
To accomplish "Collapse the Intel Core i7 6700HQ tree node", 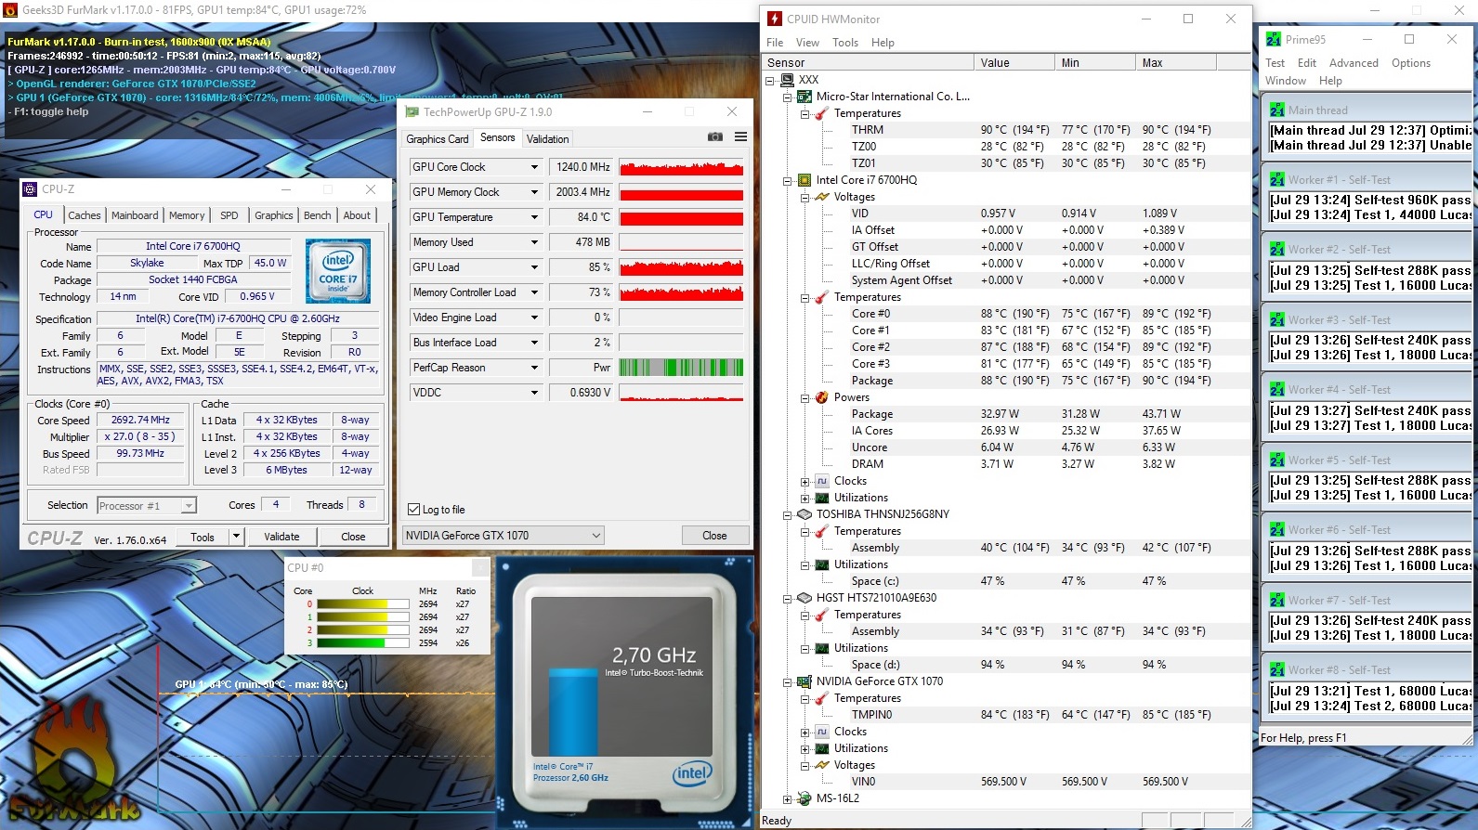I will pos(788,180).
